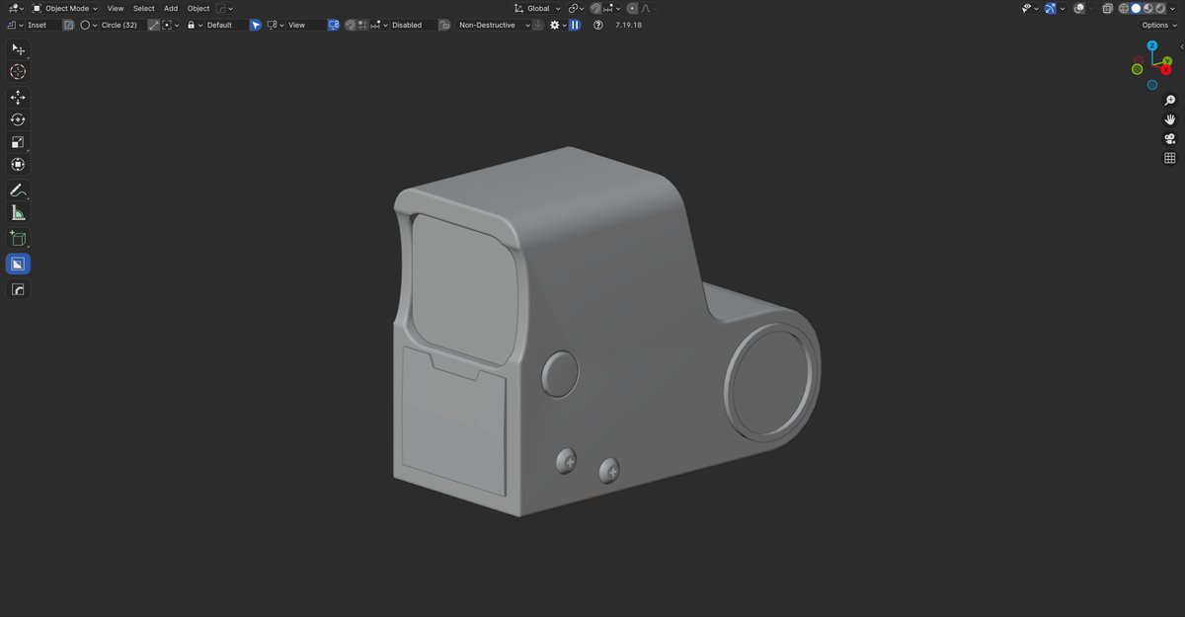
Task: Toggle the blue pause button
Action: point(575,25)
